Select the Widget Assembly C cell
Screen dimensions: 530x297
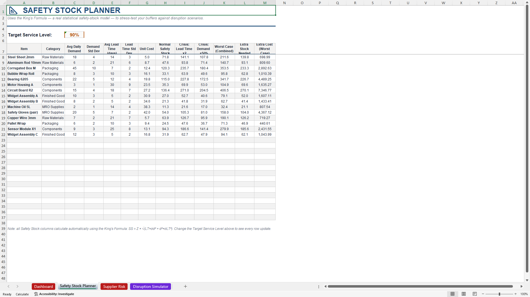click(24, 135)
